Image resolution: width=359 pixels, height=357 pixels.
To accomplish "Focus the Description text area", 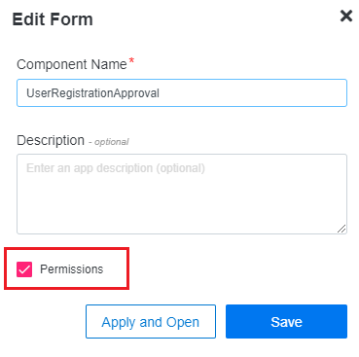I will (x=182, y=194).
